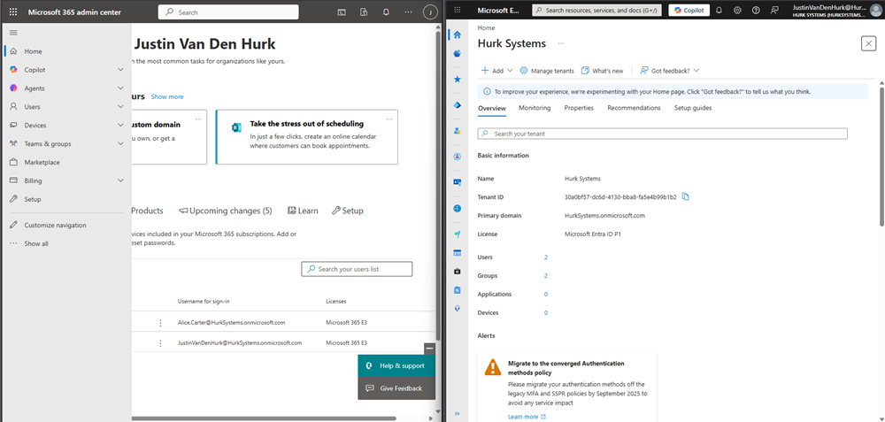Open the Add dropdown in Entra toolbar

tap(496, 71)
